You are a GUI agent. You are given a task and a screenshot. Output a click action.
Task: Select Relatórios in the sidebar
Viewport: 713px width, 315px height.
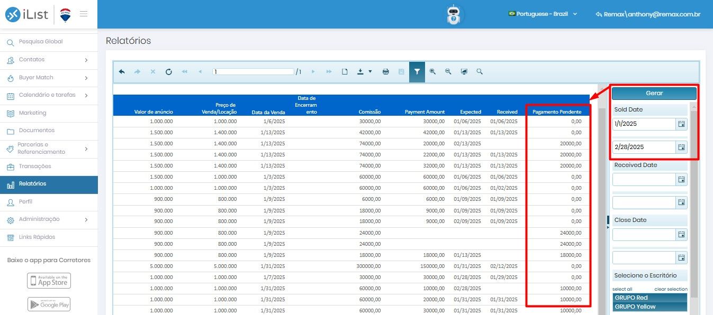coord(49,184)
